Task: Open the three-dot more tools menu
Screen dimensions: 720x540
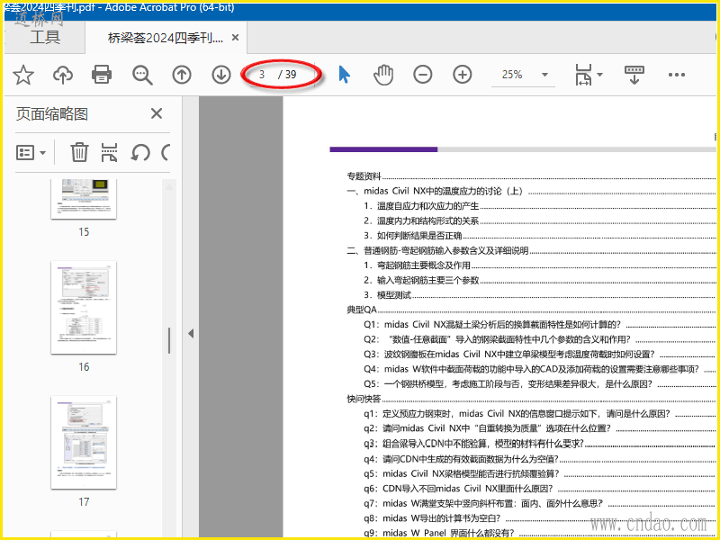Action: point(677,75)
